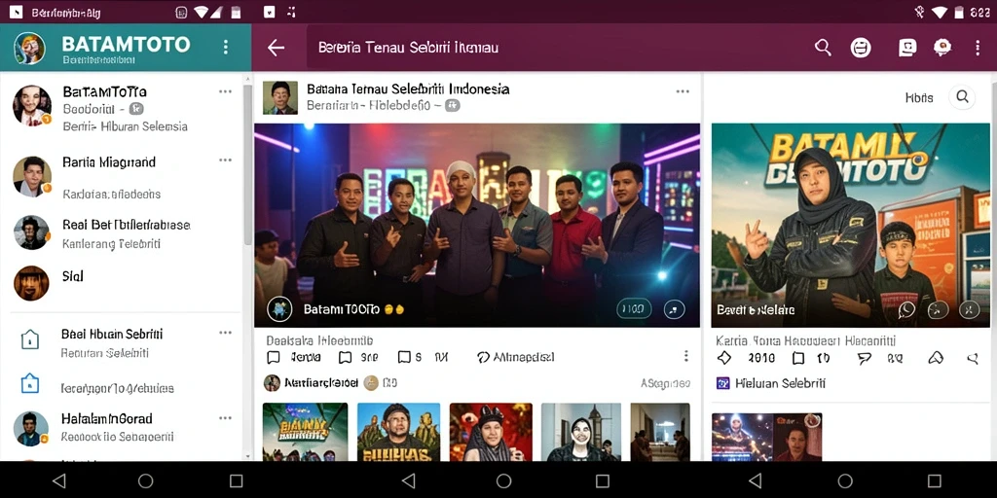Click the small avatar beside Nantiarçkeloiel
This screenshot has height=498, width=997.
273,382
